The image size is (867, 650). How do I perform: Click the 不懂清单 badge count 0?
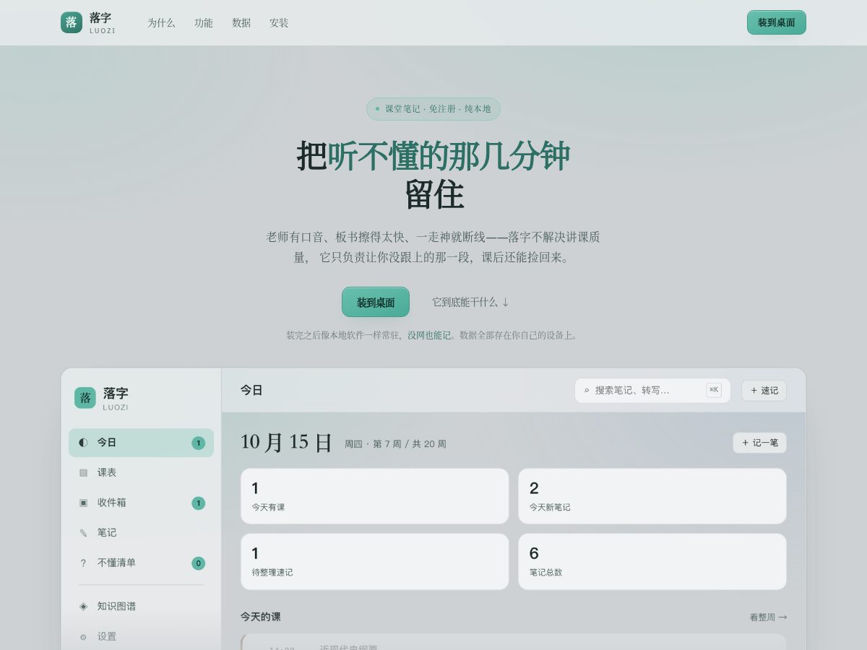pyautogui.click(x=198, y=563)
